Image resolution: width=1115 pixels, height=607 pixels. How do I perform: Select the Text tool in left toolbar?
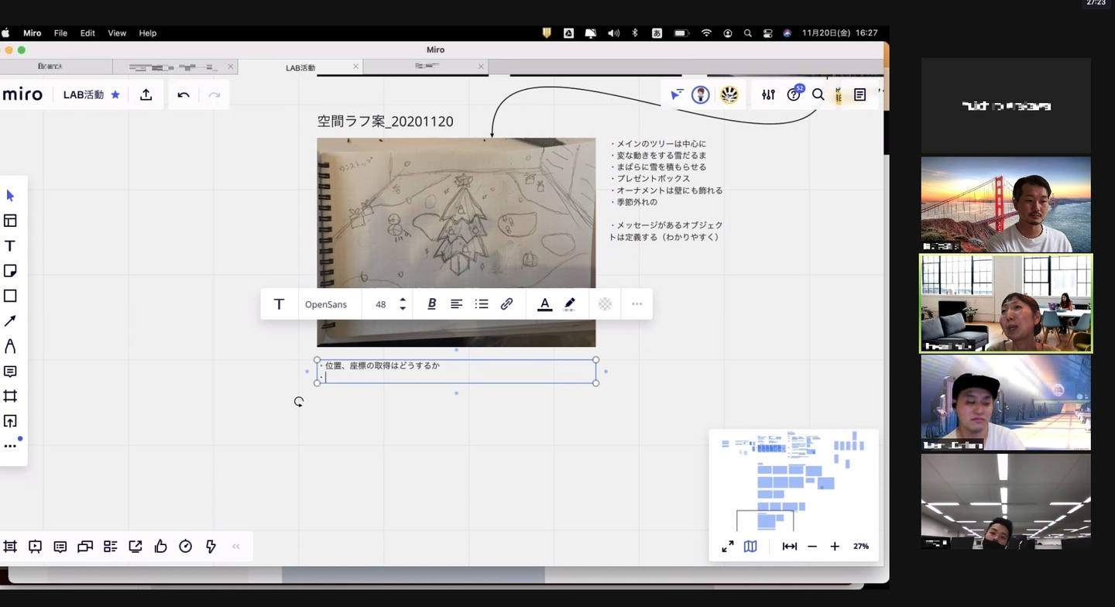[10, 246]
